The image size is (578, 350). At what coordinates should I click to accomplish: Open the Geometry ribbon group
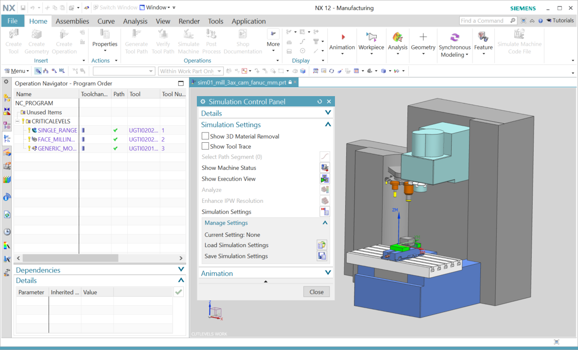423,43
